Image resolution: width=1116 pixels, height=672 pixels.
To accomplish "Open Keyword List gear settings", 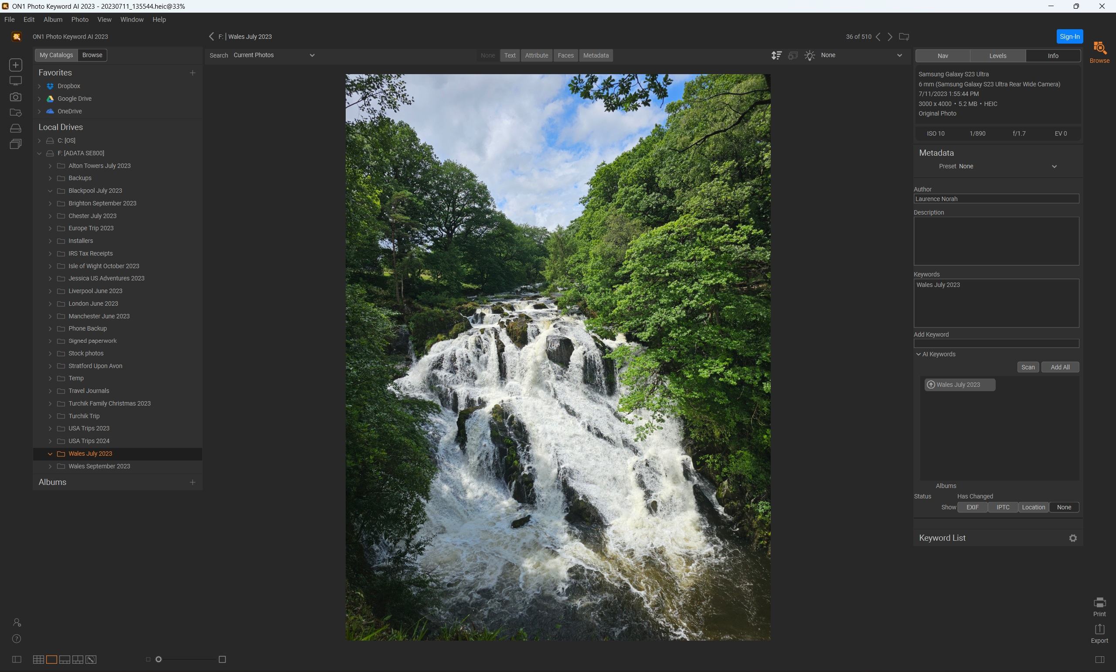I will coord(1072,538).
